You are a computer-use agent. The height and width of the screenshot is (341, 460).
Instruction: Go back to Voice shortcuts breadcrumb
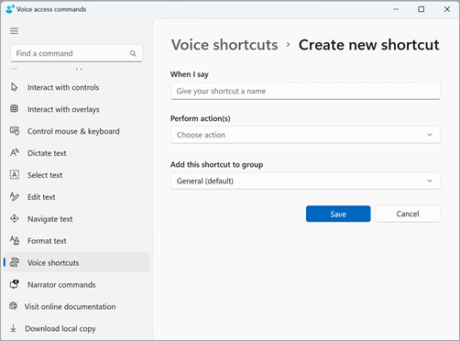pyautogui.click(x=225, y=45)
